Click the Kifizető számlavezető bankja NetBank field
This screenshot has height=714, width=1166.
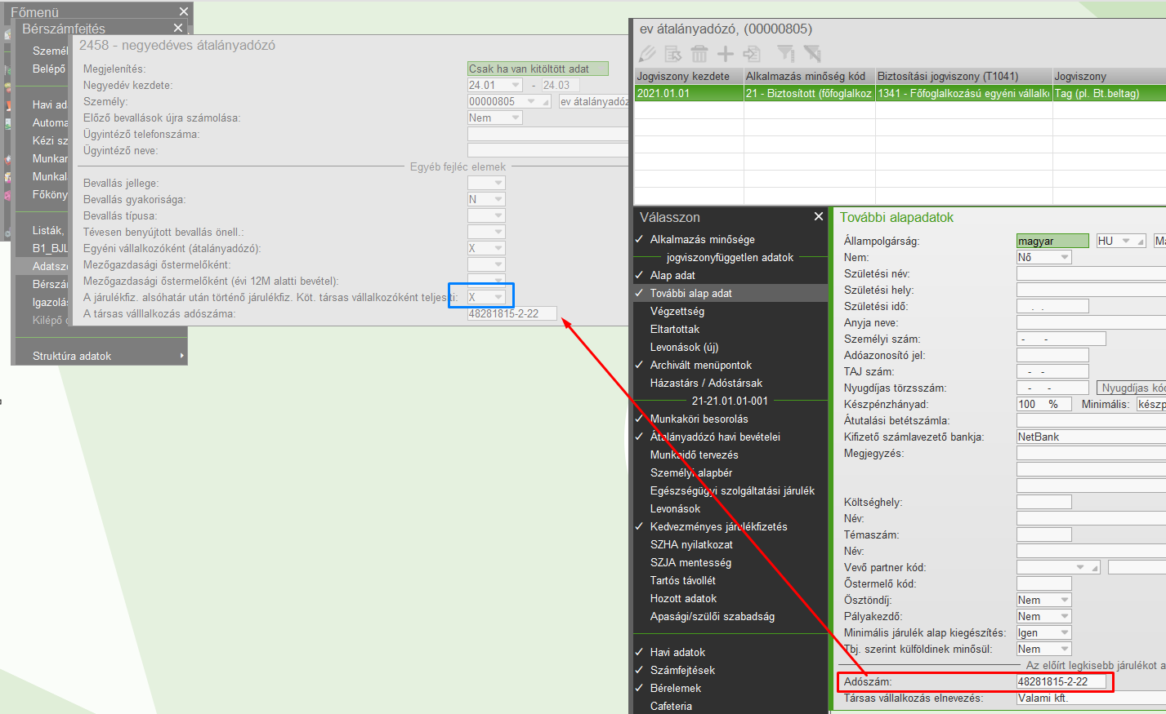(x=1091, y=437)
